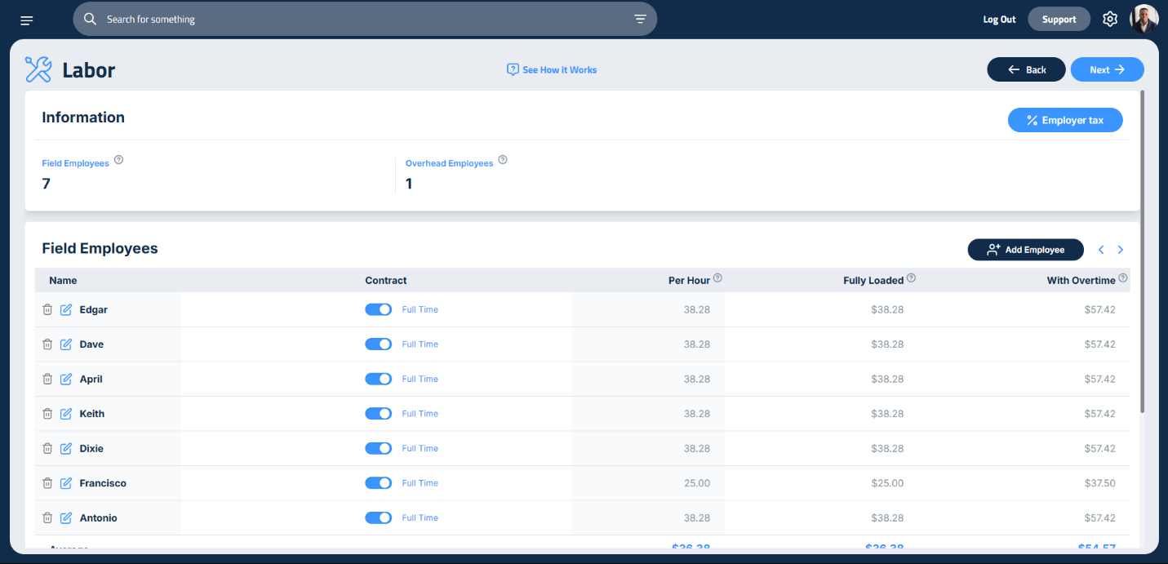This screenshot has height=564, width=1168.
Task: Go to previous Field Employees page chevron
Action: [1100, 250]
